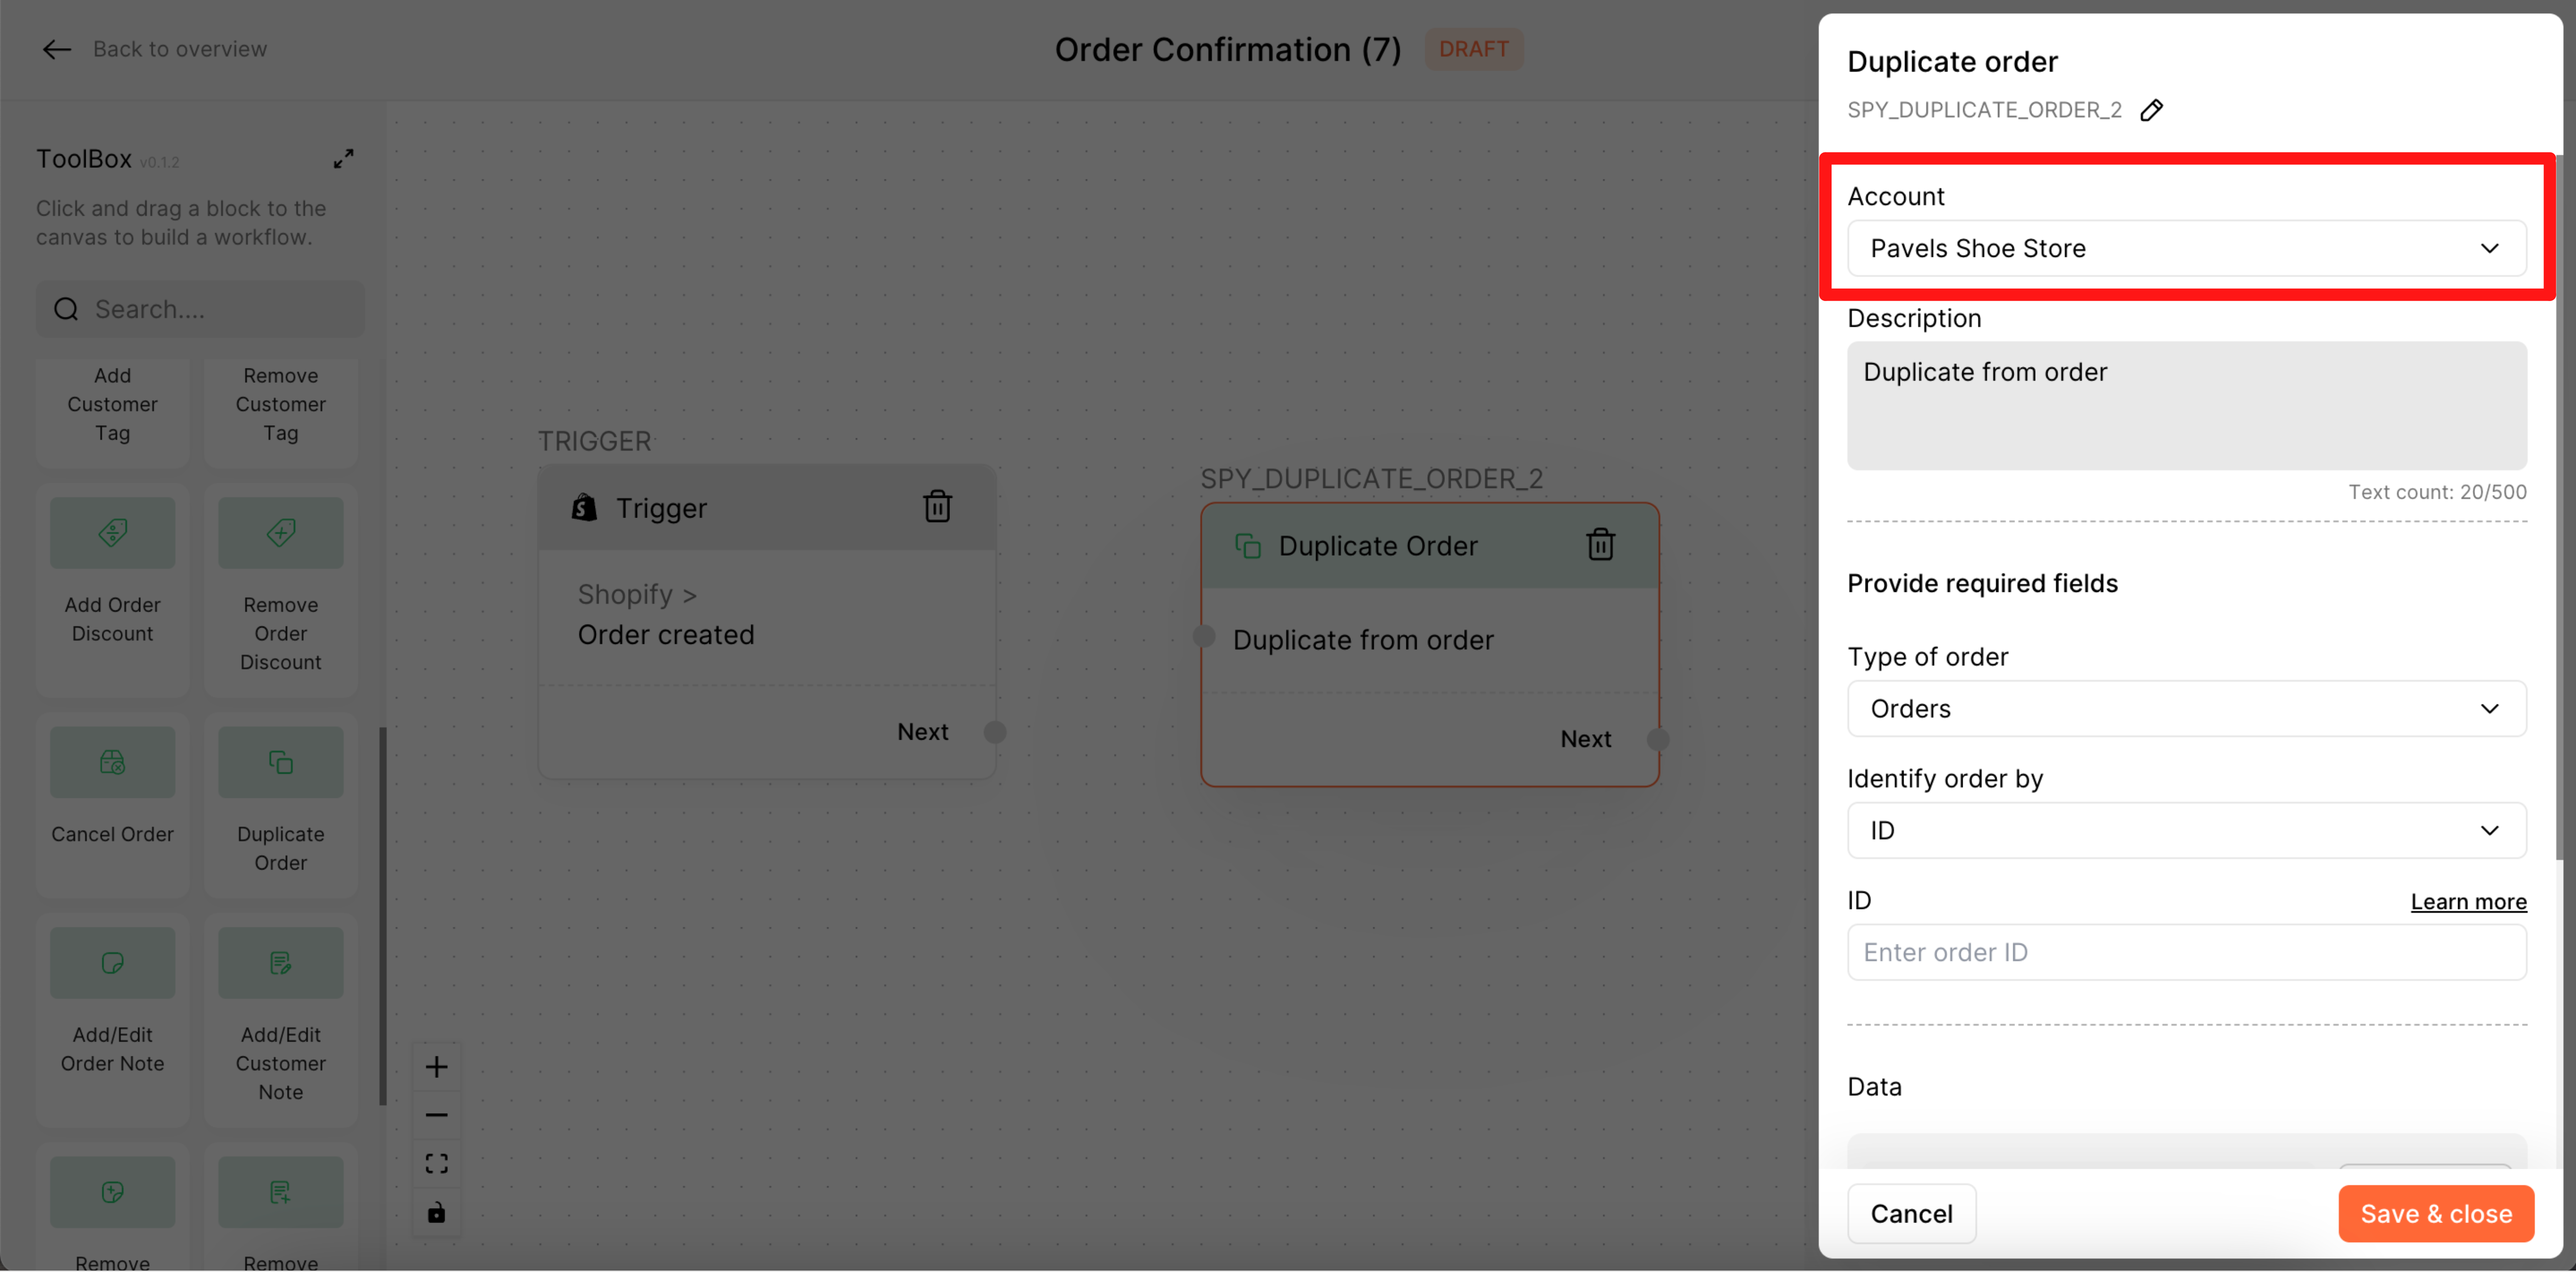Toggle the canvas lock icon
The width and height of the screenshot is (2576, 1272).
pos(436,1213)
